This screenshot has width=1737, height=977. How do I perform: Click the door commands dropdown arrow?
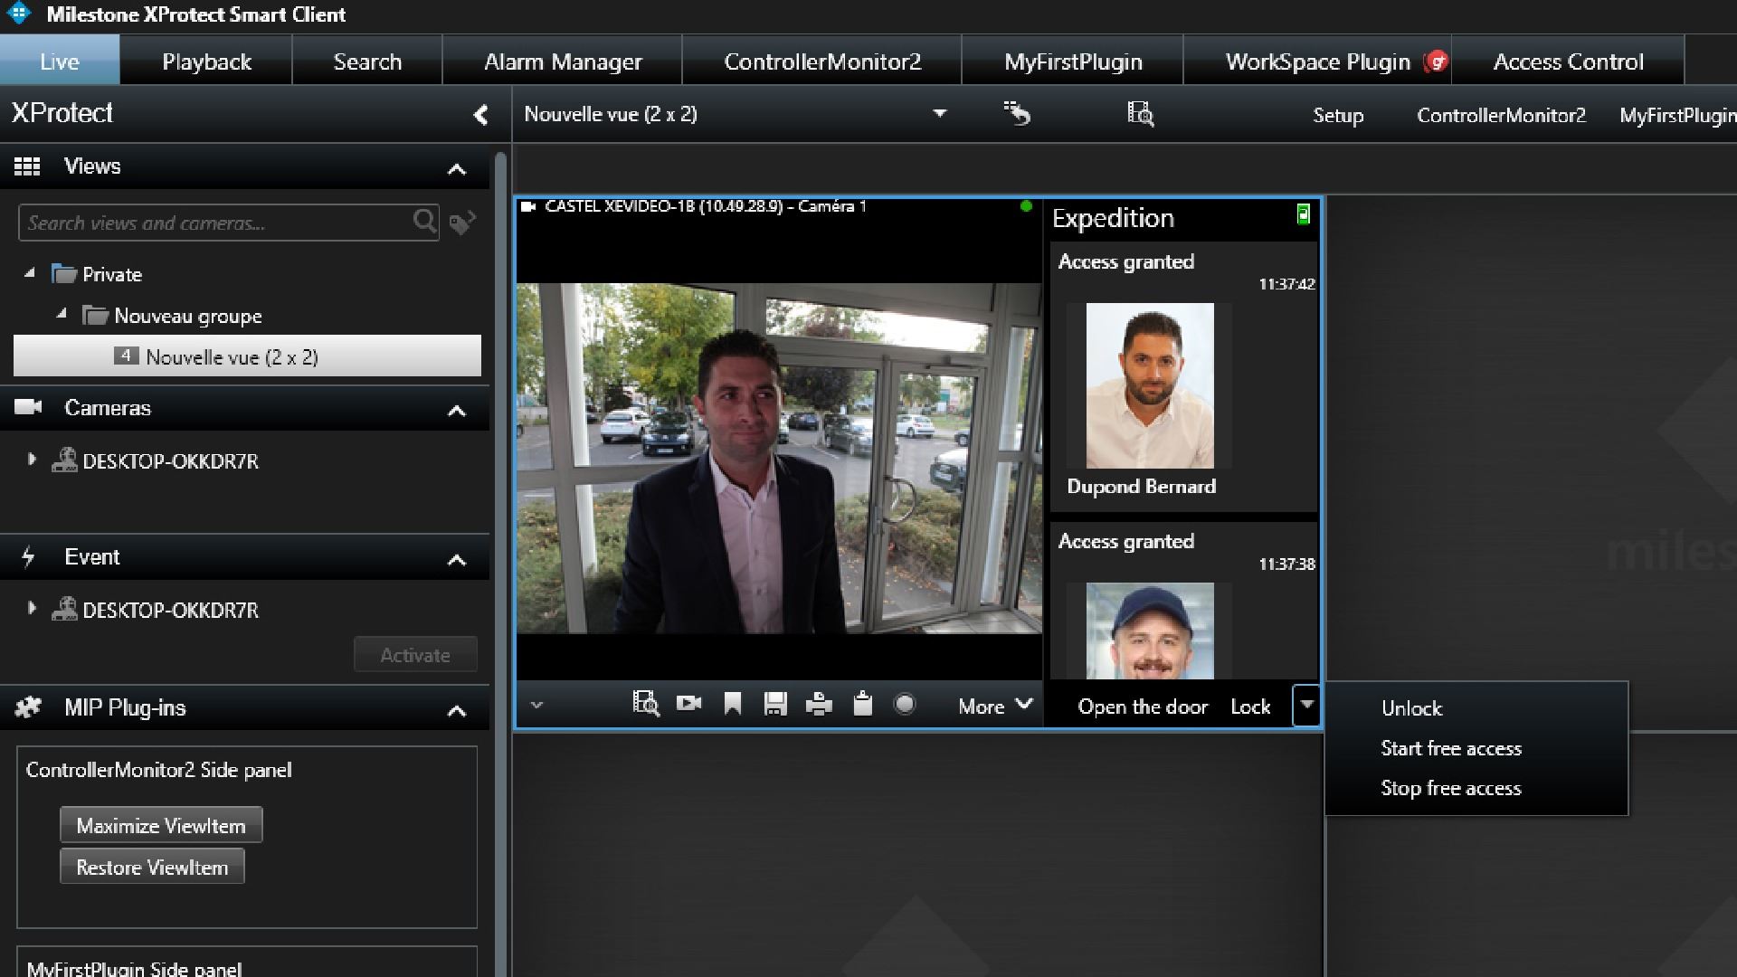(1306, 705)
